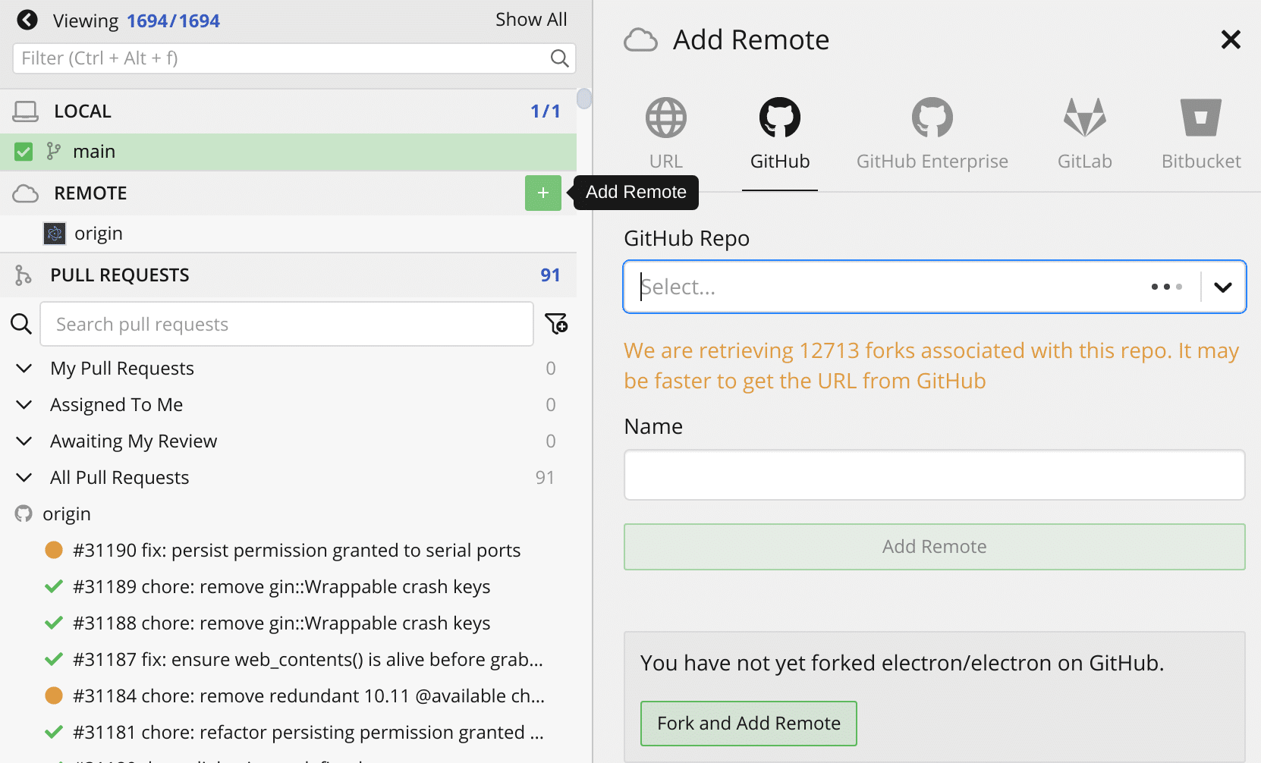Click the green plus Add Remote button
The height and width of the screenshot is (763, 1261).
click(543, 193)
